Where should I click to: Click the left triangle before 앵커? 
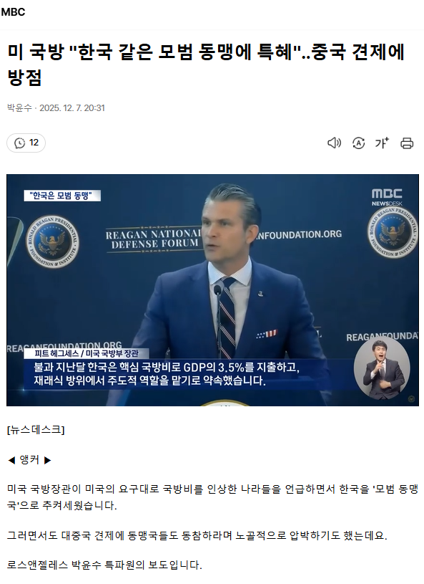[x=11, y=461]
